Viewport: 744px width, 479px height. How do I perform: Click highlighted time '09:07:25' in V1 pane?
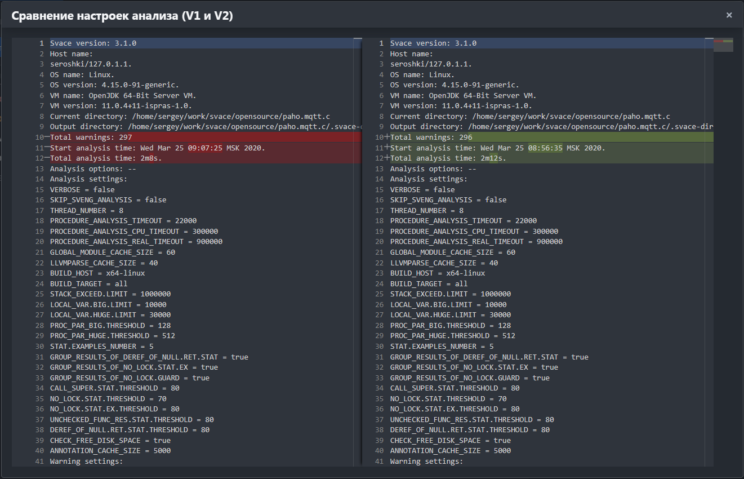pyautogui.click(x=205, y=148)
